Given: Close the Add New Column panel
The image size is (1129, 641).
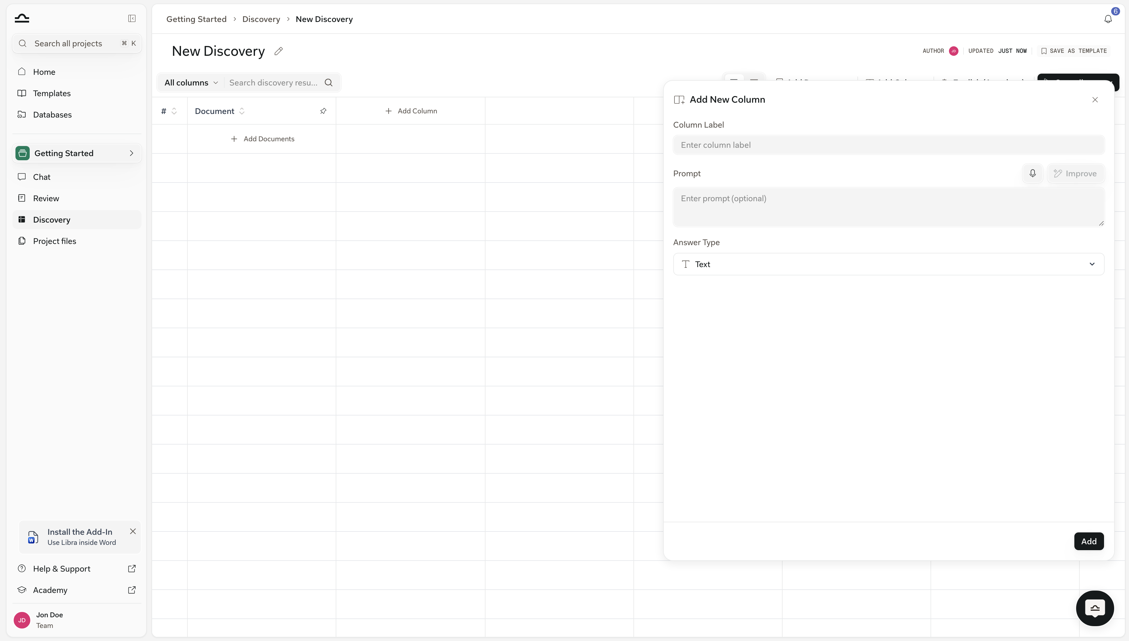Looking at the screenshot, I should point(1095,99).
